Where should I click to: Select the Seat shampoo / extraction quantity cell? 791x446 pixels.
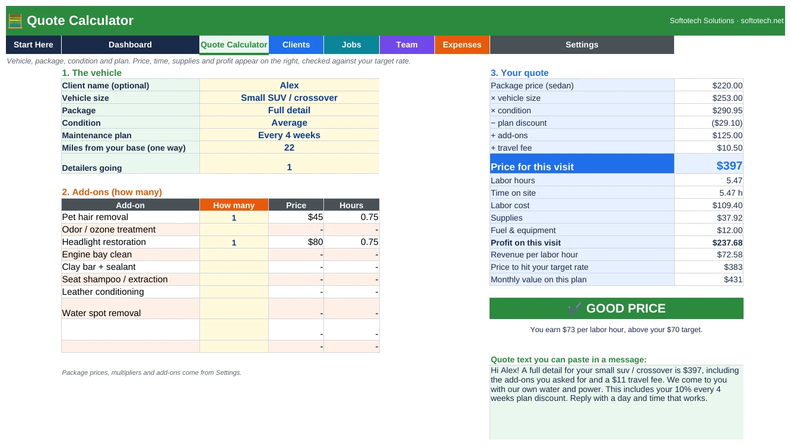234,280
